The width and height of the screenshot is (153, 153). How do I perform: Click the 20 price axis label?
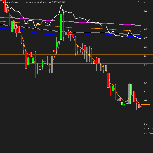tap(145, 11)
